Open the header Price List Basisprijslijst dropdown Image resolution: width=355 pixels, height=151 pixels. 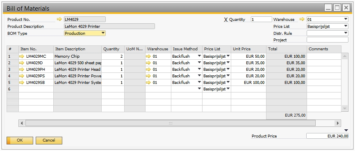coord(346,26)
